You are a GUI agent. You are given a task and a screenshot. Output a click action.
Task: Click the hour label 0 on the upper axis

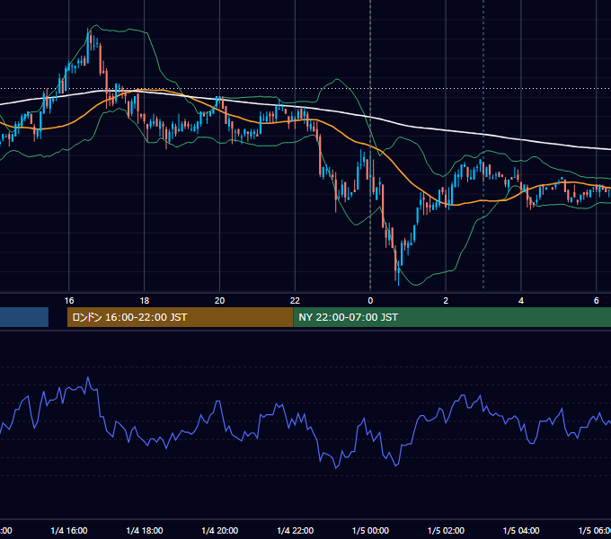pos(370,301)
